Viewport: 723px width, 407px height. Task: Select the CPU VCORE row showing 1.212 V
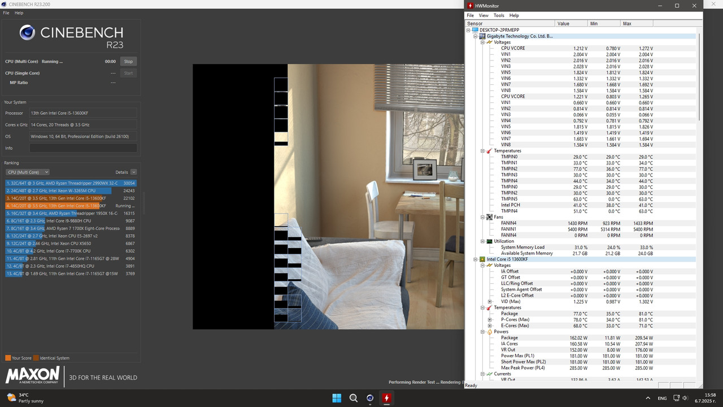581,49
